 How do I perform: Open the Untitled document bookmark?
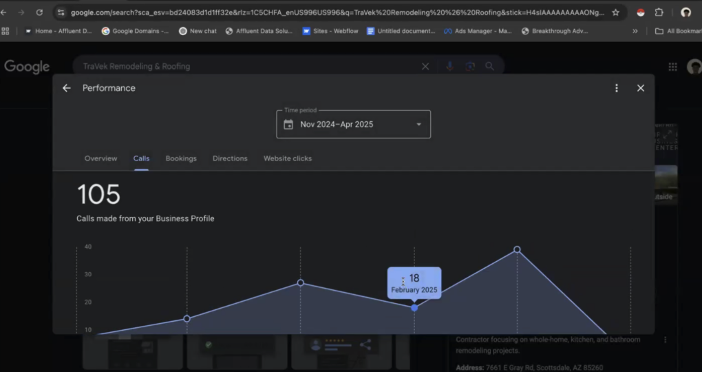pos(401,31)
